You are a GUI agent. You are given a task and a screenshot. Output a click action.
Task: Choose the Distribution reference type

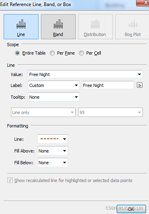tap(96, 27)
